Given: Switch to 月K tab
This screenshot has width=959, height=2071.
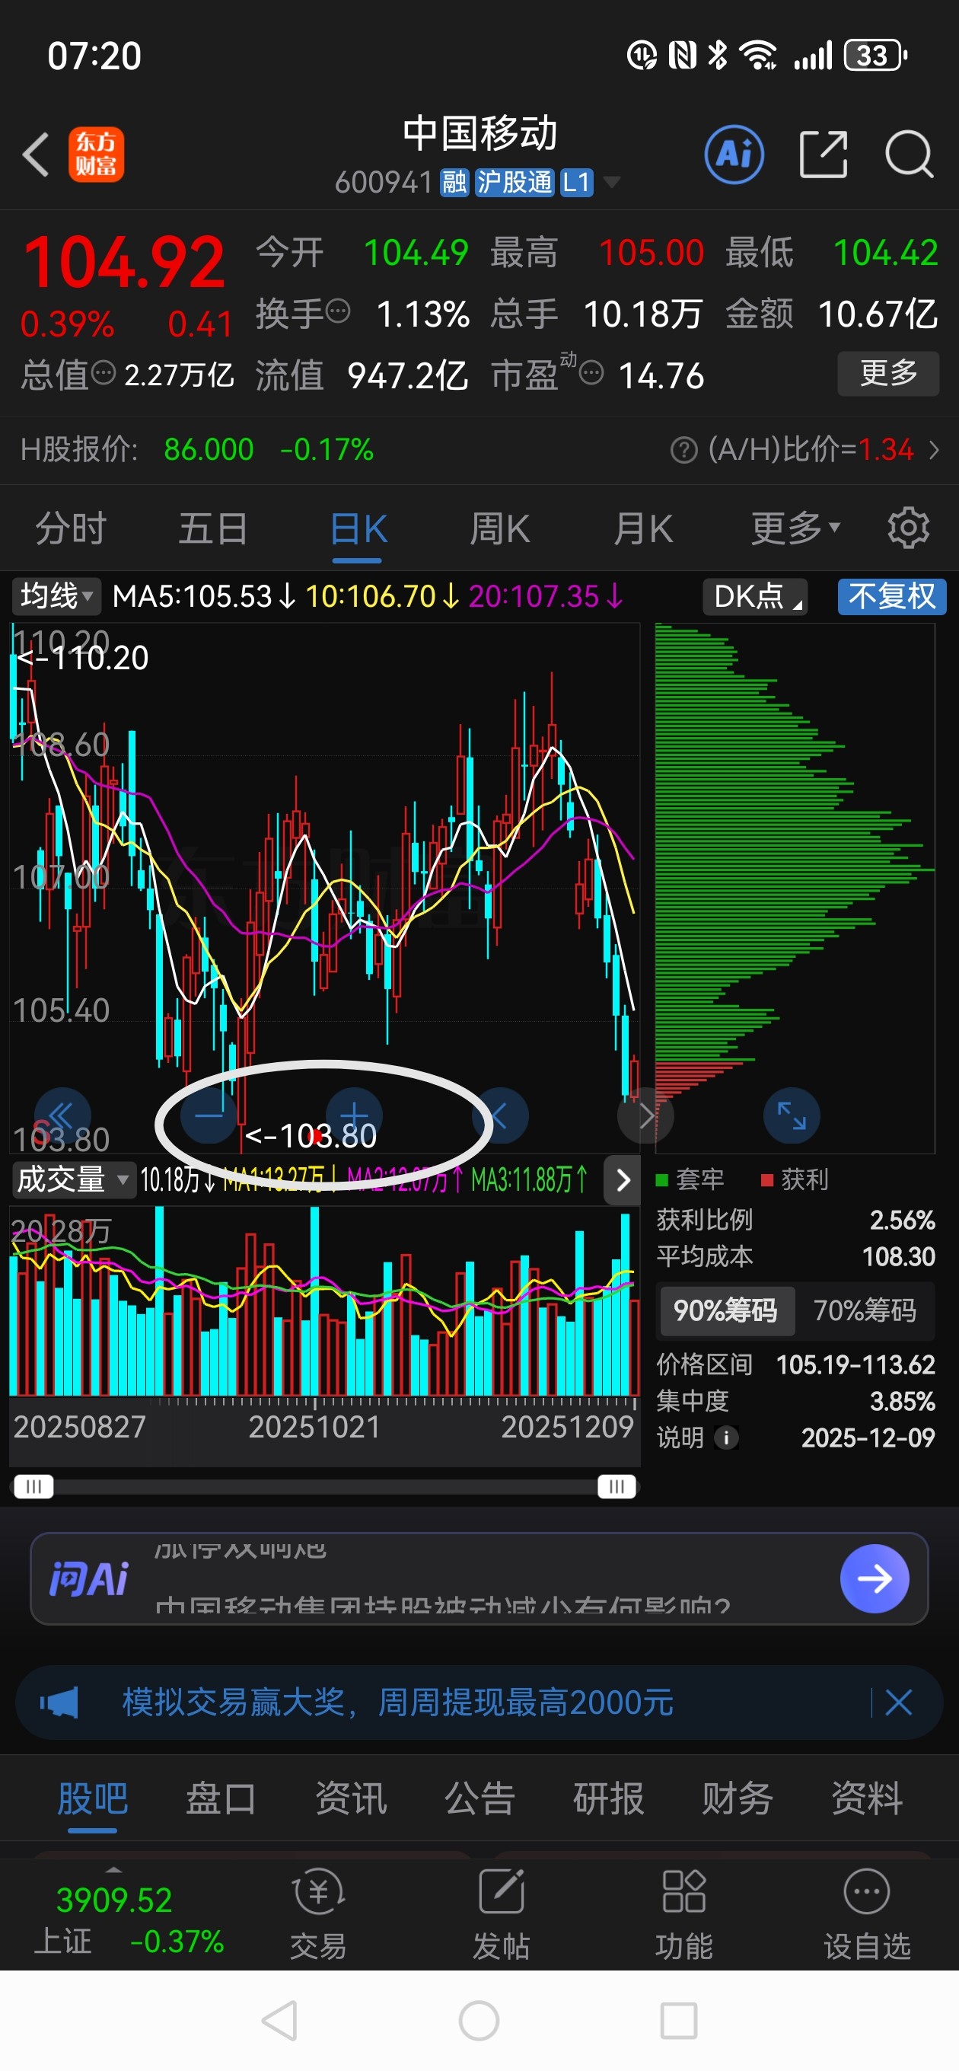Looking at the screenshot, I should pos(642,528).
